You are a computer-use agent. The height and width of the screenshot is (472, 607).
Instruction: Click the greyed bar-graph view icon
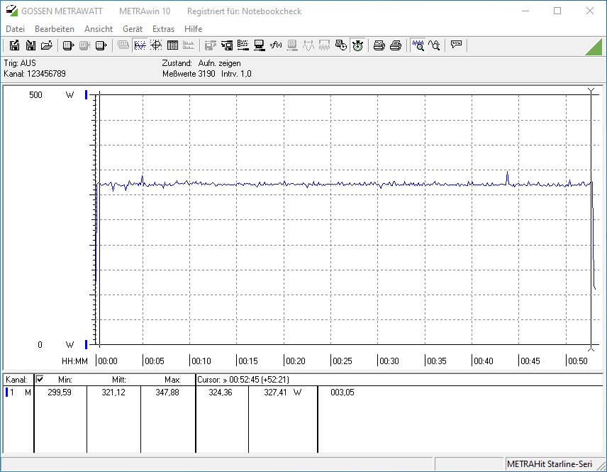tap(189, 45)
